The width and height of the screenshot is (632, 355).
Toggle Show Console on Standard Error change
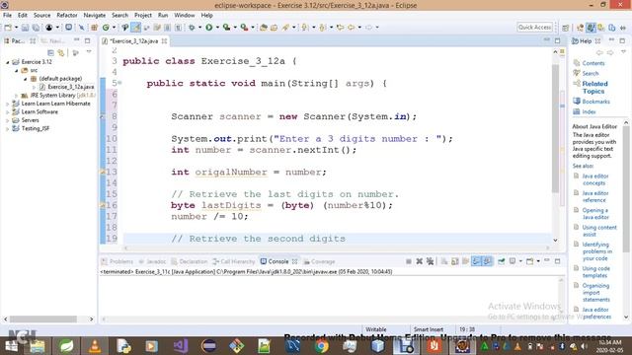point(487,261)
